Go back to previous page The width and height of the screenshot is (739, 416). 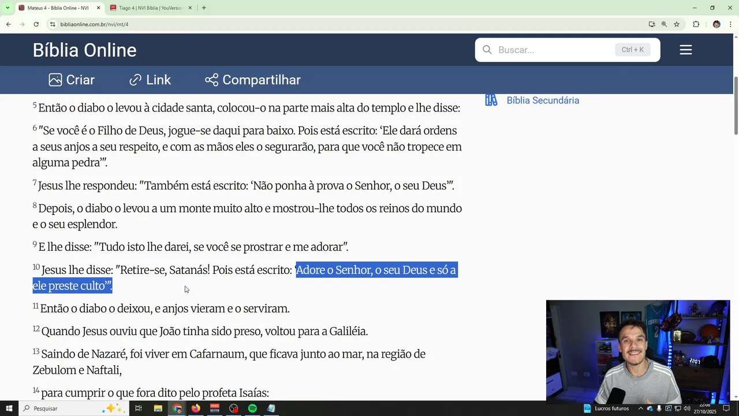[x=8, y=24]
